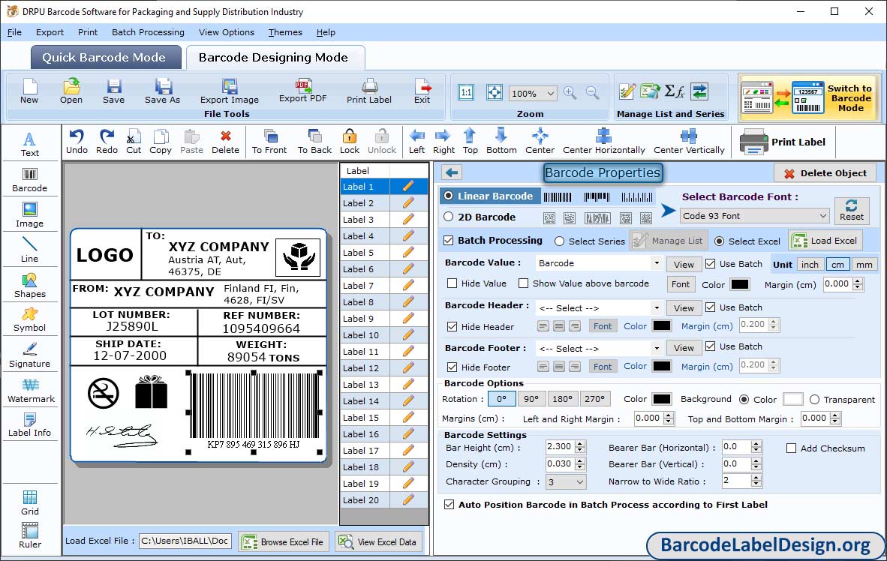The height and width of the screenshot is (561, 887).
Task: Align object Center Horizontally
Action: [603, 142]
